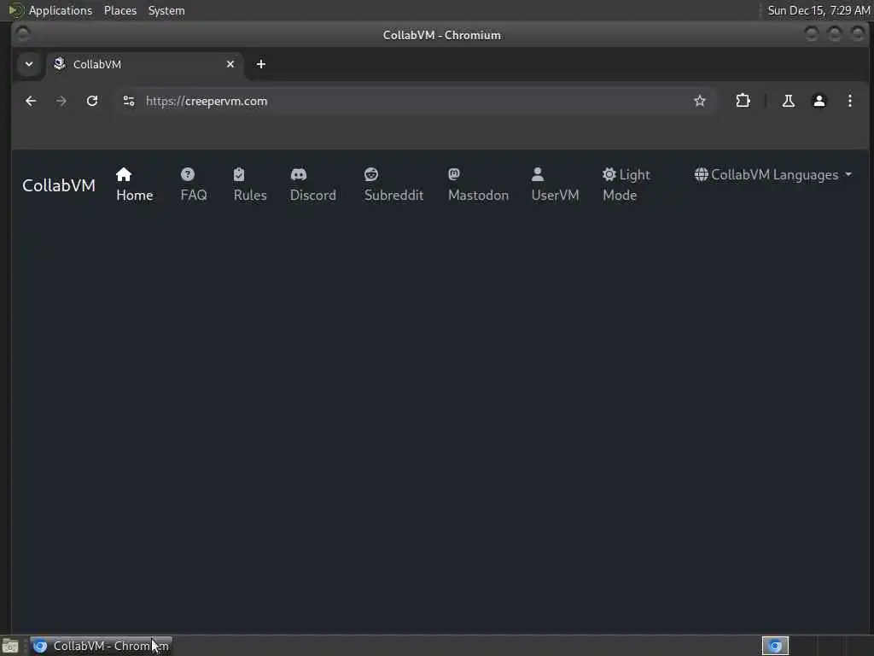
Task: Open the FAQ page link
Action: (x=194, y=184)
